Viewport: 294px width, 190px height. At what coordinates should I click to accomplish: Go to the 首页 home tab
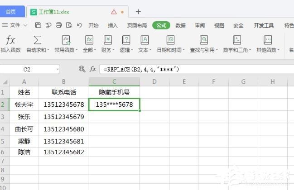click(11, 12)
